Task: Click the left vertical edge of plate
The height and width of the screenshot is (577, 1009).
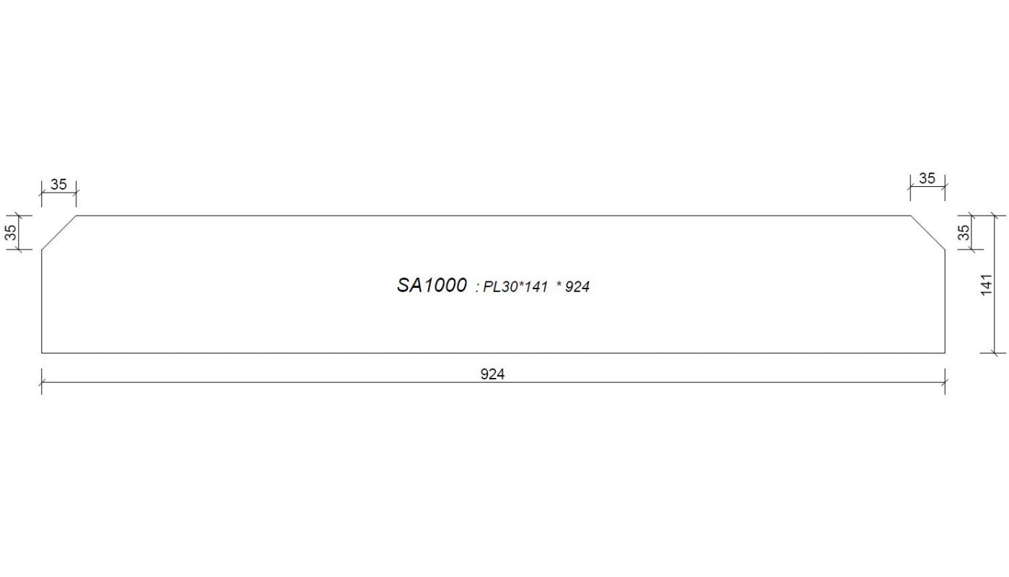Action: point(42,301)
